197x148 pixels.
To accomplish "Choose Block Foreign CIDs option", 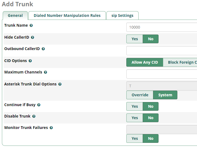I will (180, 62).
